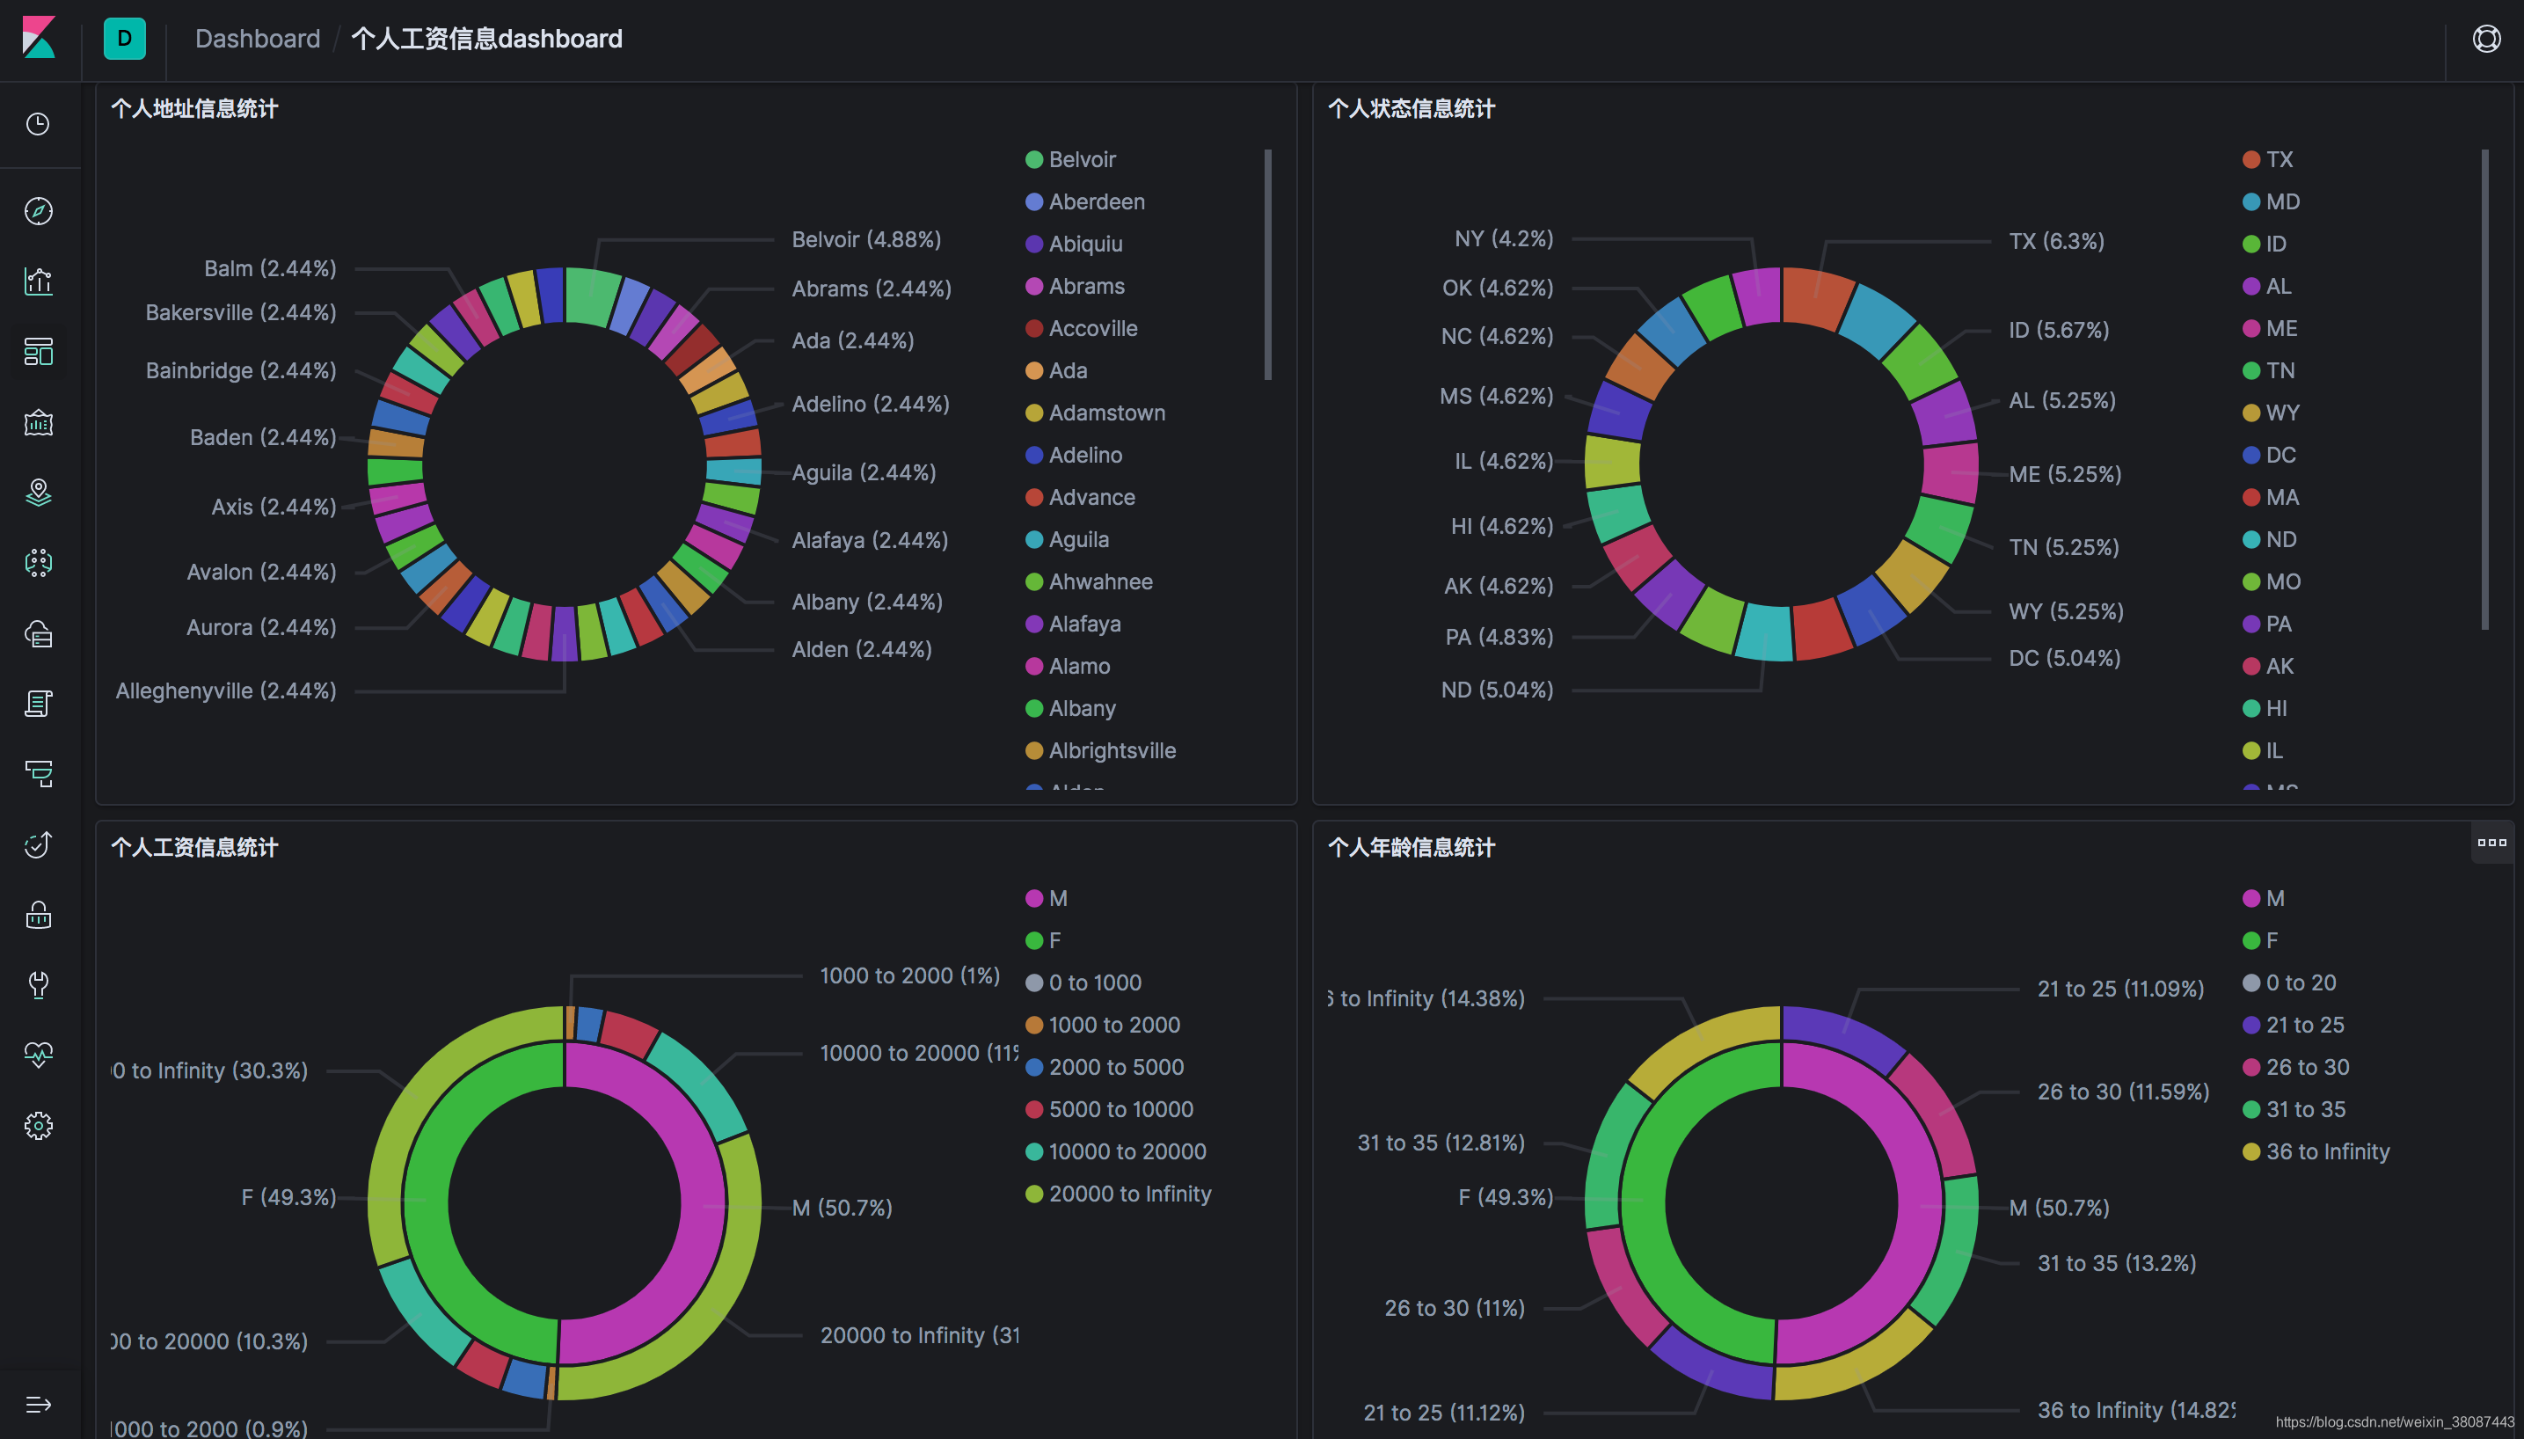This screenshot has width=2524, height=1439.
Task: Toggle the Belvoir legend entry
Action: [x=1082, y=160]
